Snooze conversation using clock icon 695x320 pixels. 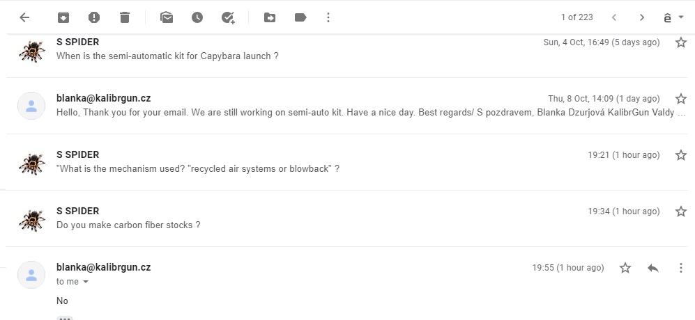tap(197, 17)
